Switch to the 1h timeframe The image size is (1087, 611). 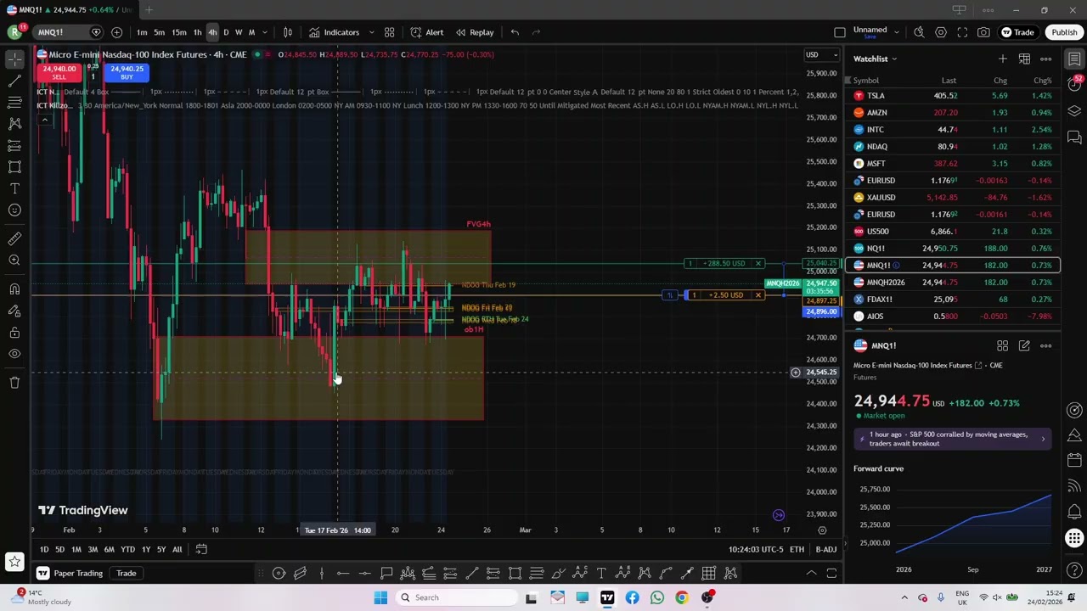tap(197, 32)
